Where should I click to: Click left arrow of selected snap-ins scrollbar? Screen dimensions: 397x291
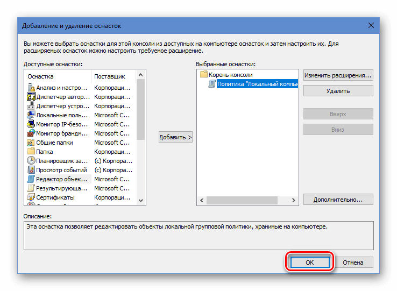(202, 200)
